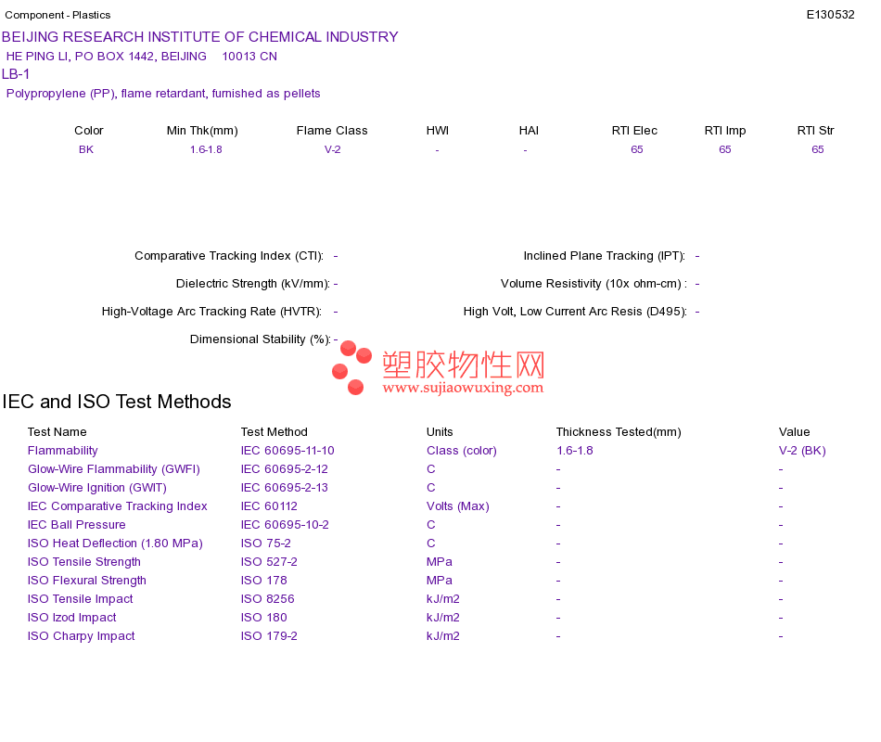
Task: Click the IEC 60695-11-10 test method
Action: [x=287, y=451]
